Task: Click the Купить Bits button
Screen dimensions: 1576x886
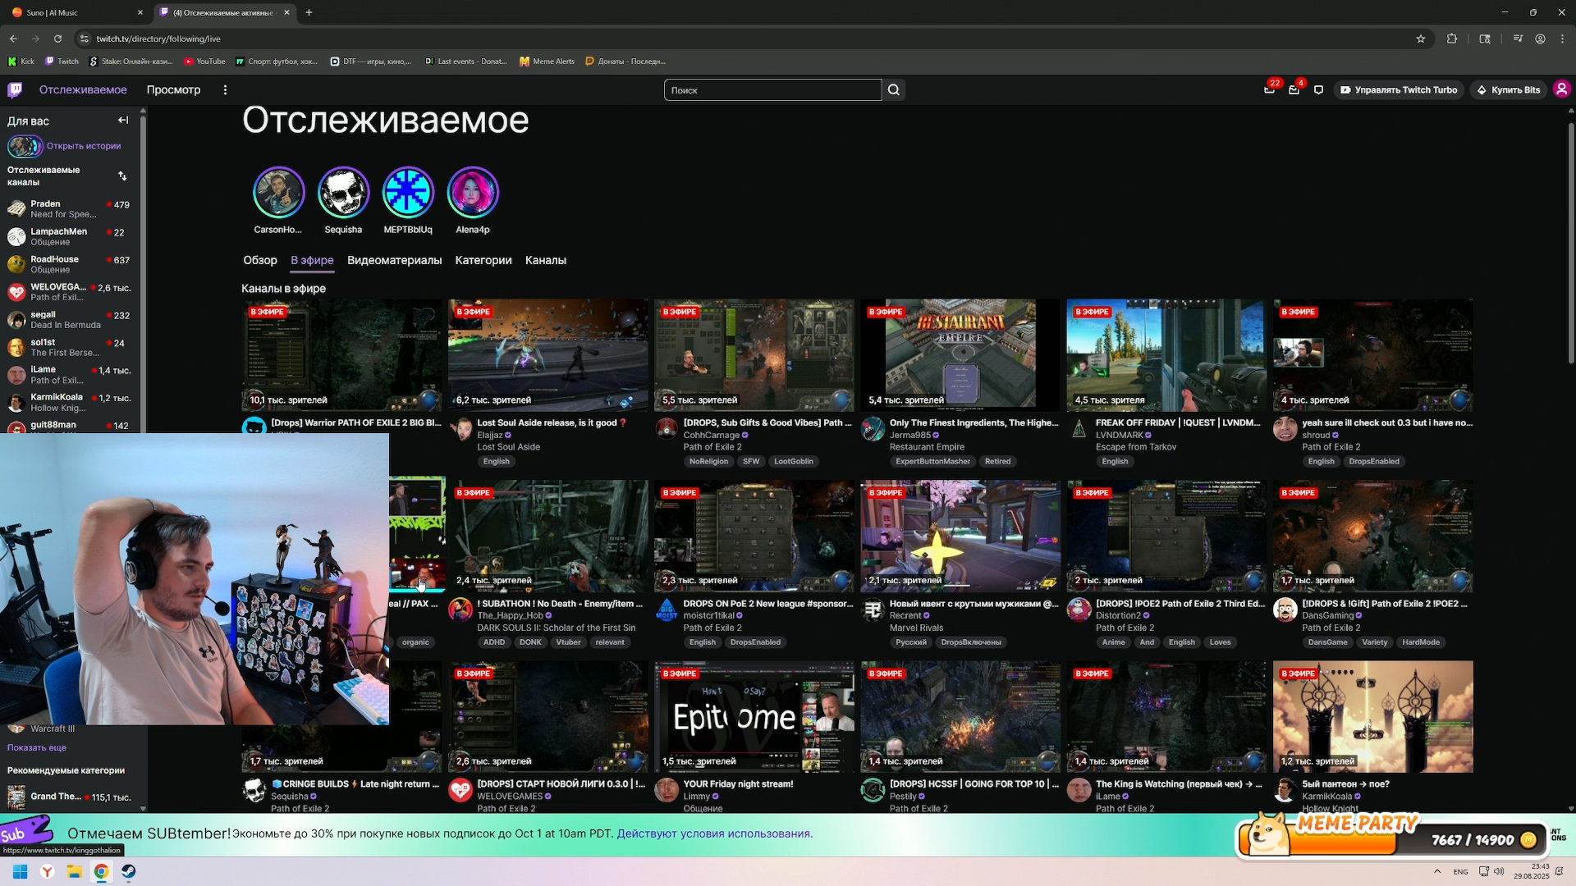Action: (1508, 90)
